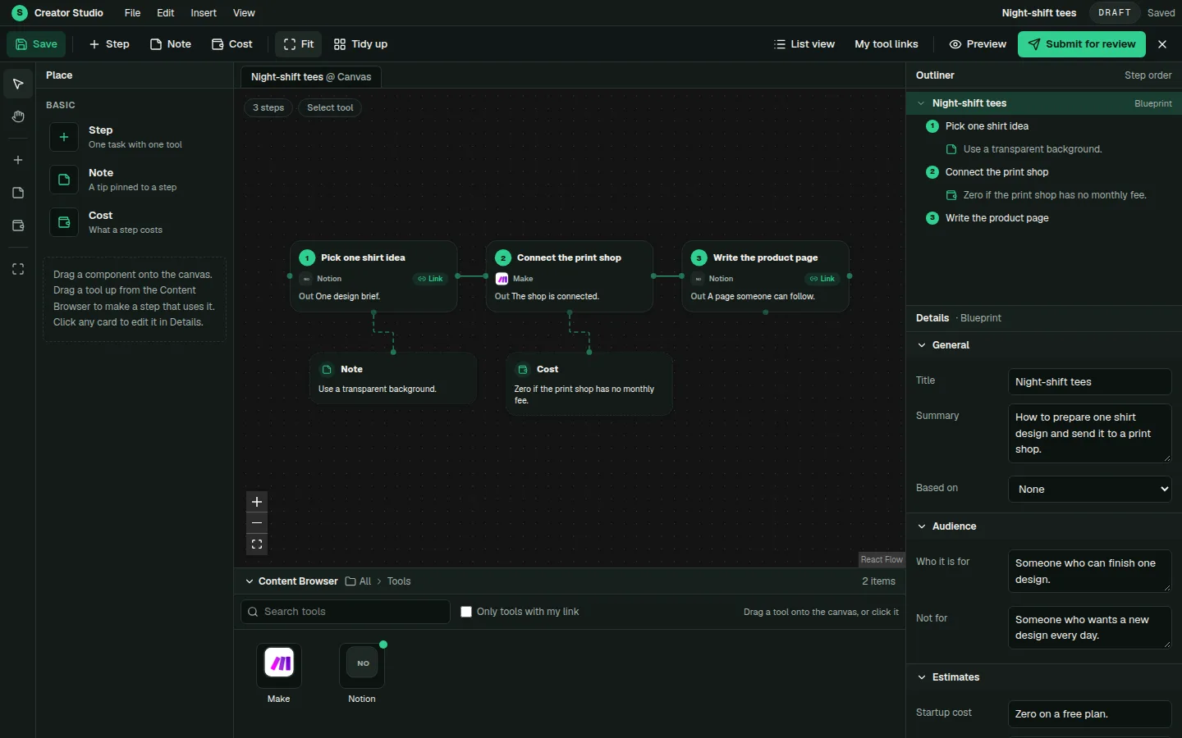Open the Edit menu
1182x738 pixels.
pos(166,12)
